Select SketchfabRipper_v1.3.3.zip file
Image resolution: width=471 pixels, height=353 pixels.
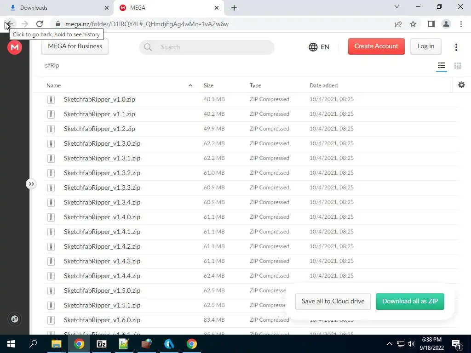point(251,188)
